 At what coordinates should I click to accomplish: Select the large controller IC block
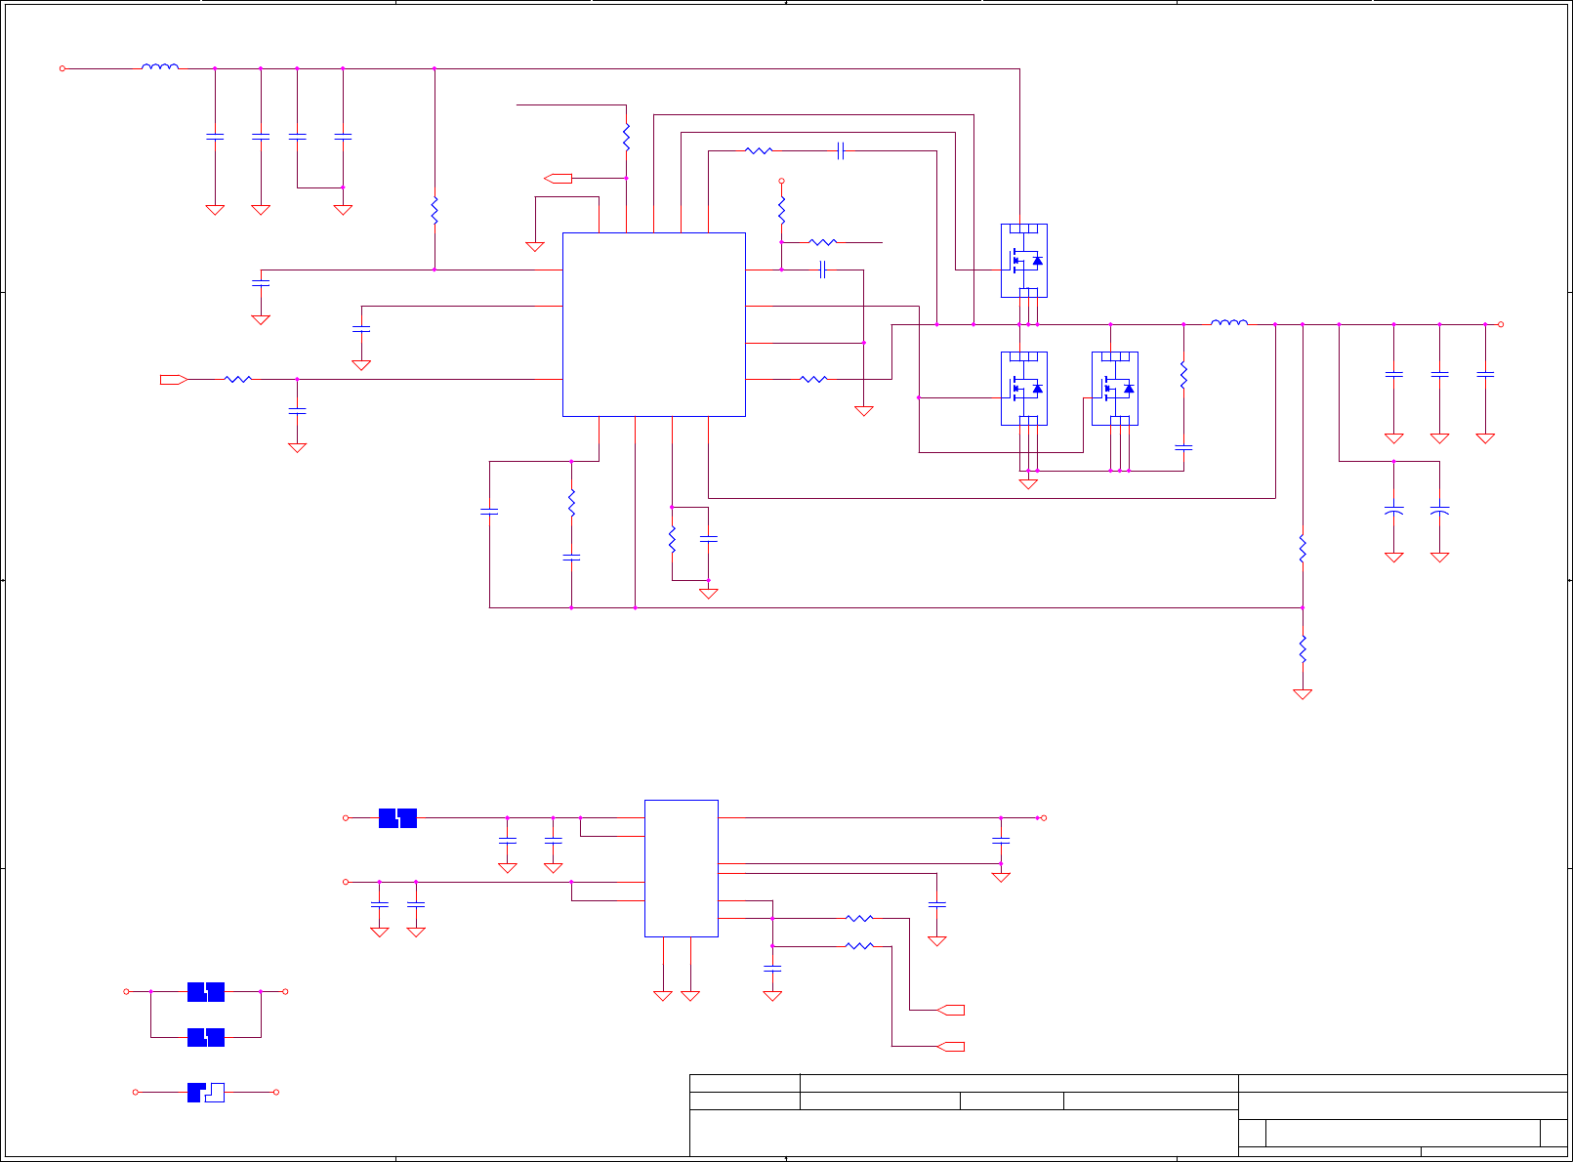coord(654,324)
